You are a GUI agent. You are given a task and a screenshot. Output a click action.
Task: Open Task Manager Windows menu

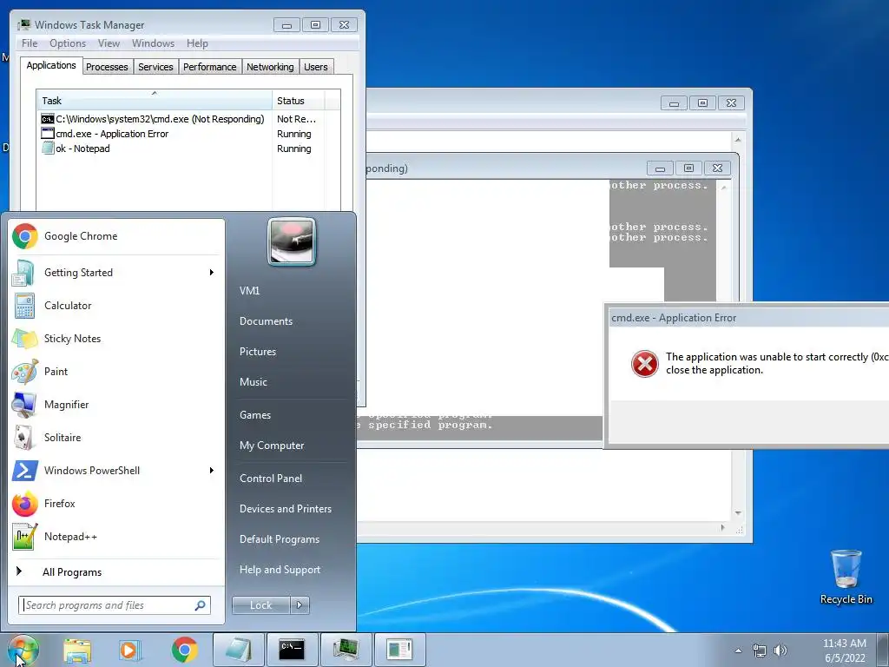[x=153, y=43]
